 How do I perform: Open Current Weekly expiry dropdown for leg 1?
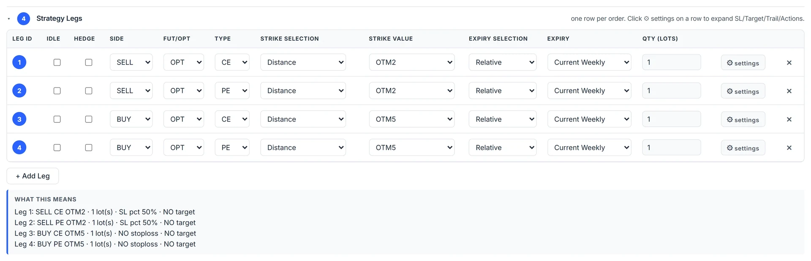[x=589, y=62]
